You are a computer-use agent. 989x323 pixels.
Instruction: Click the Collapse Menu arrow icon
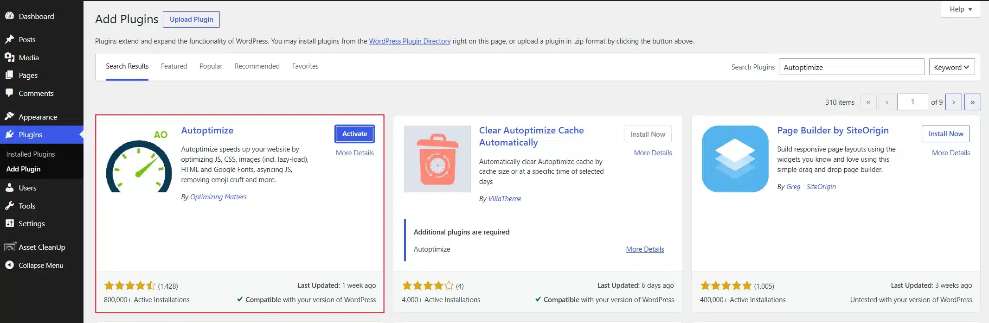(x=9, y=265)
